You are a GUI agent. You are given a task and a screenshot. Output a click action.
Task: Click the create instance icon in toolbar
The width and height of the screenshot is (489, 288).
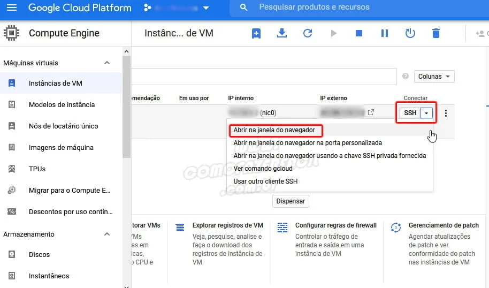(x=256, y=33)
